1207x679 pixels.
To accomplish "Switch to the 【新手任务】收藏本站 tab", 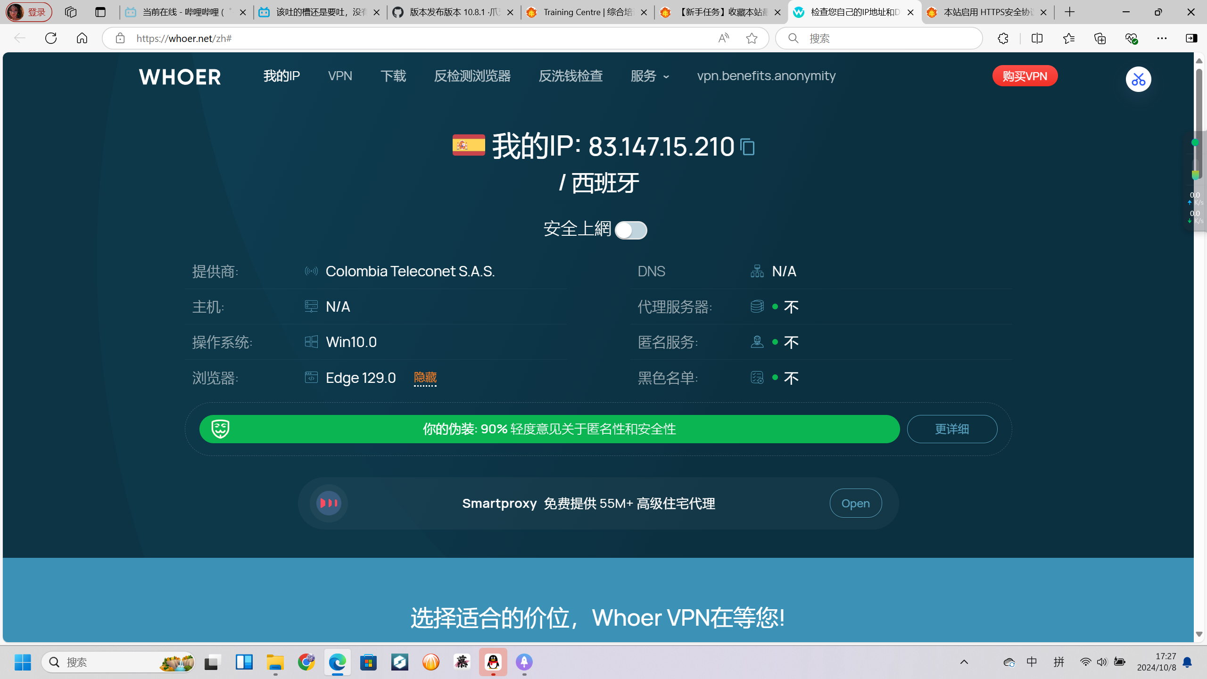I will click(x=720, y=12).
